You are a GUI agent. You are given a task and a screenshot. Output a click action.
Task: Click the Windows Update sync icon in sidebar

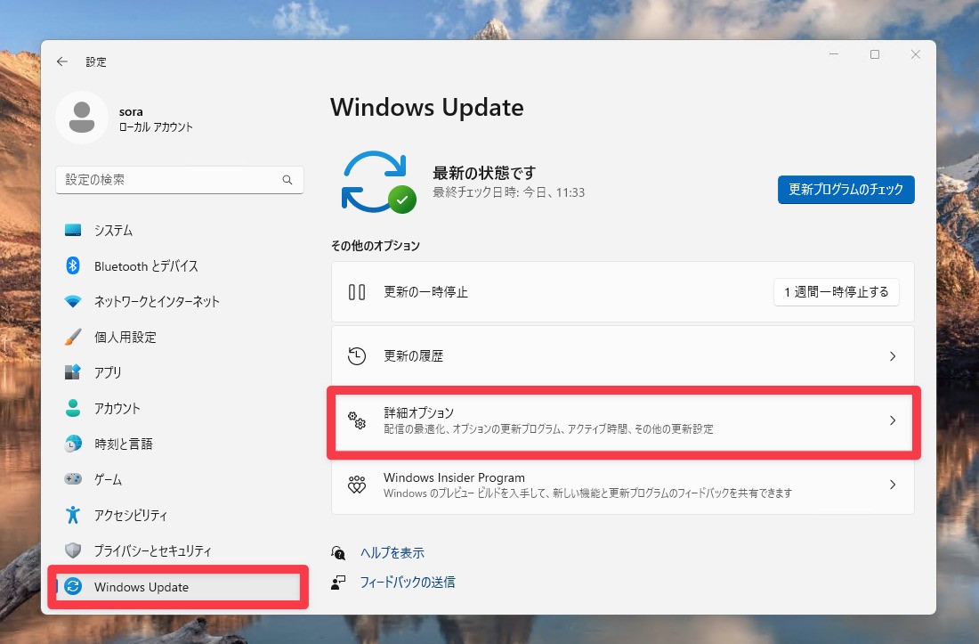[x=73, y=586]
